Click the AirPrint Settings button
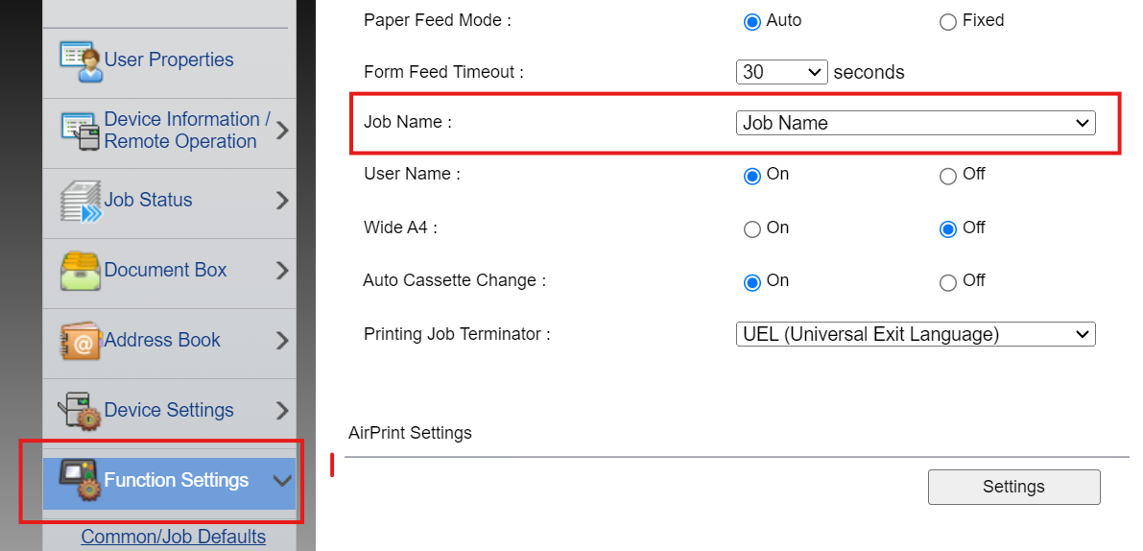1143x551 pixels. click(x=1013, y=487)
